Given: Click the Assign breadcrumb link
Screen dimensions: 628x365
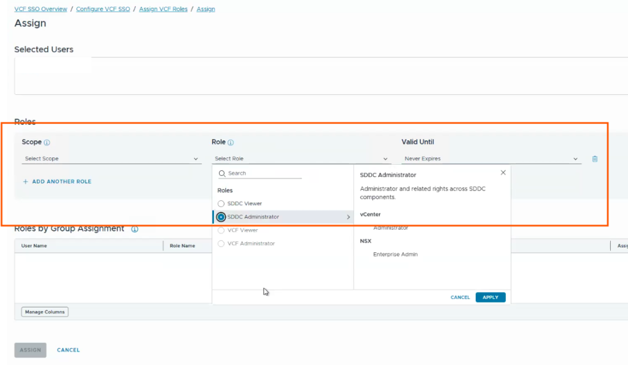Looking at the screenshot, I should coord(205,9).
